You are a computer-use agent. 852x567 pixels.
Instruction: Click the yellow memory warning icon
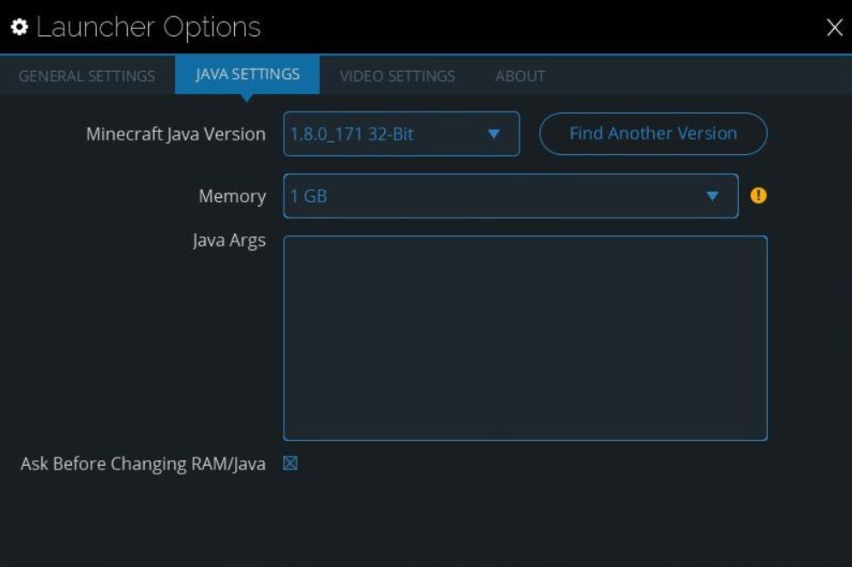(759, 195)
